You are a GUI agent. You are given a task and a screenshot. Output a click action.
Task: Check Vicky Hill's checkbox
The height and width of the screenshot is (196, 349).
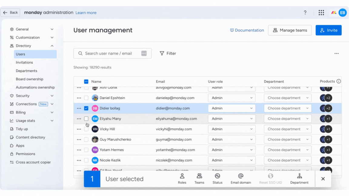pyautogui.click(x=86, y=129)
